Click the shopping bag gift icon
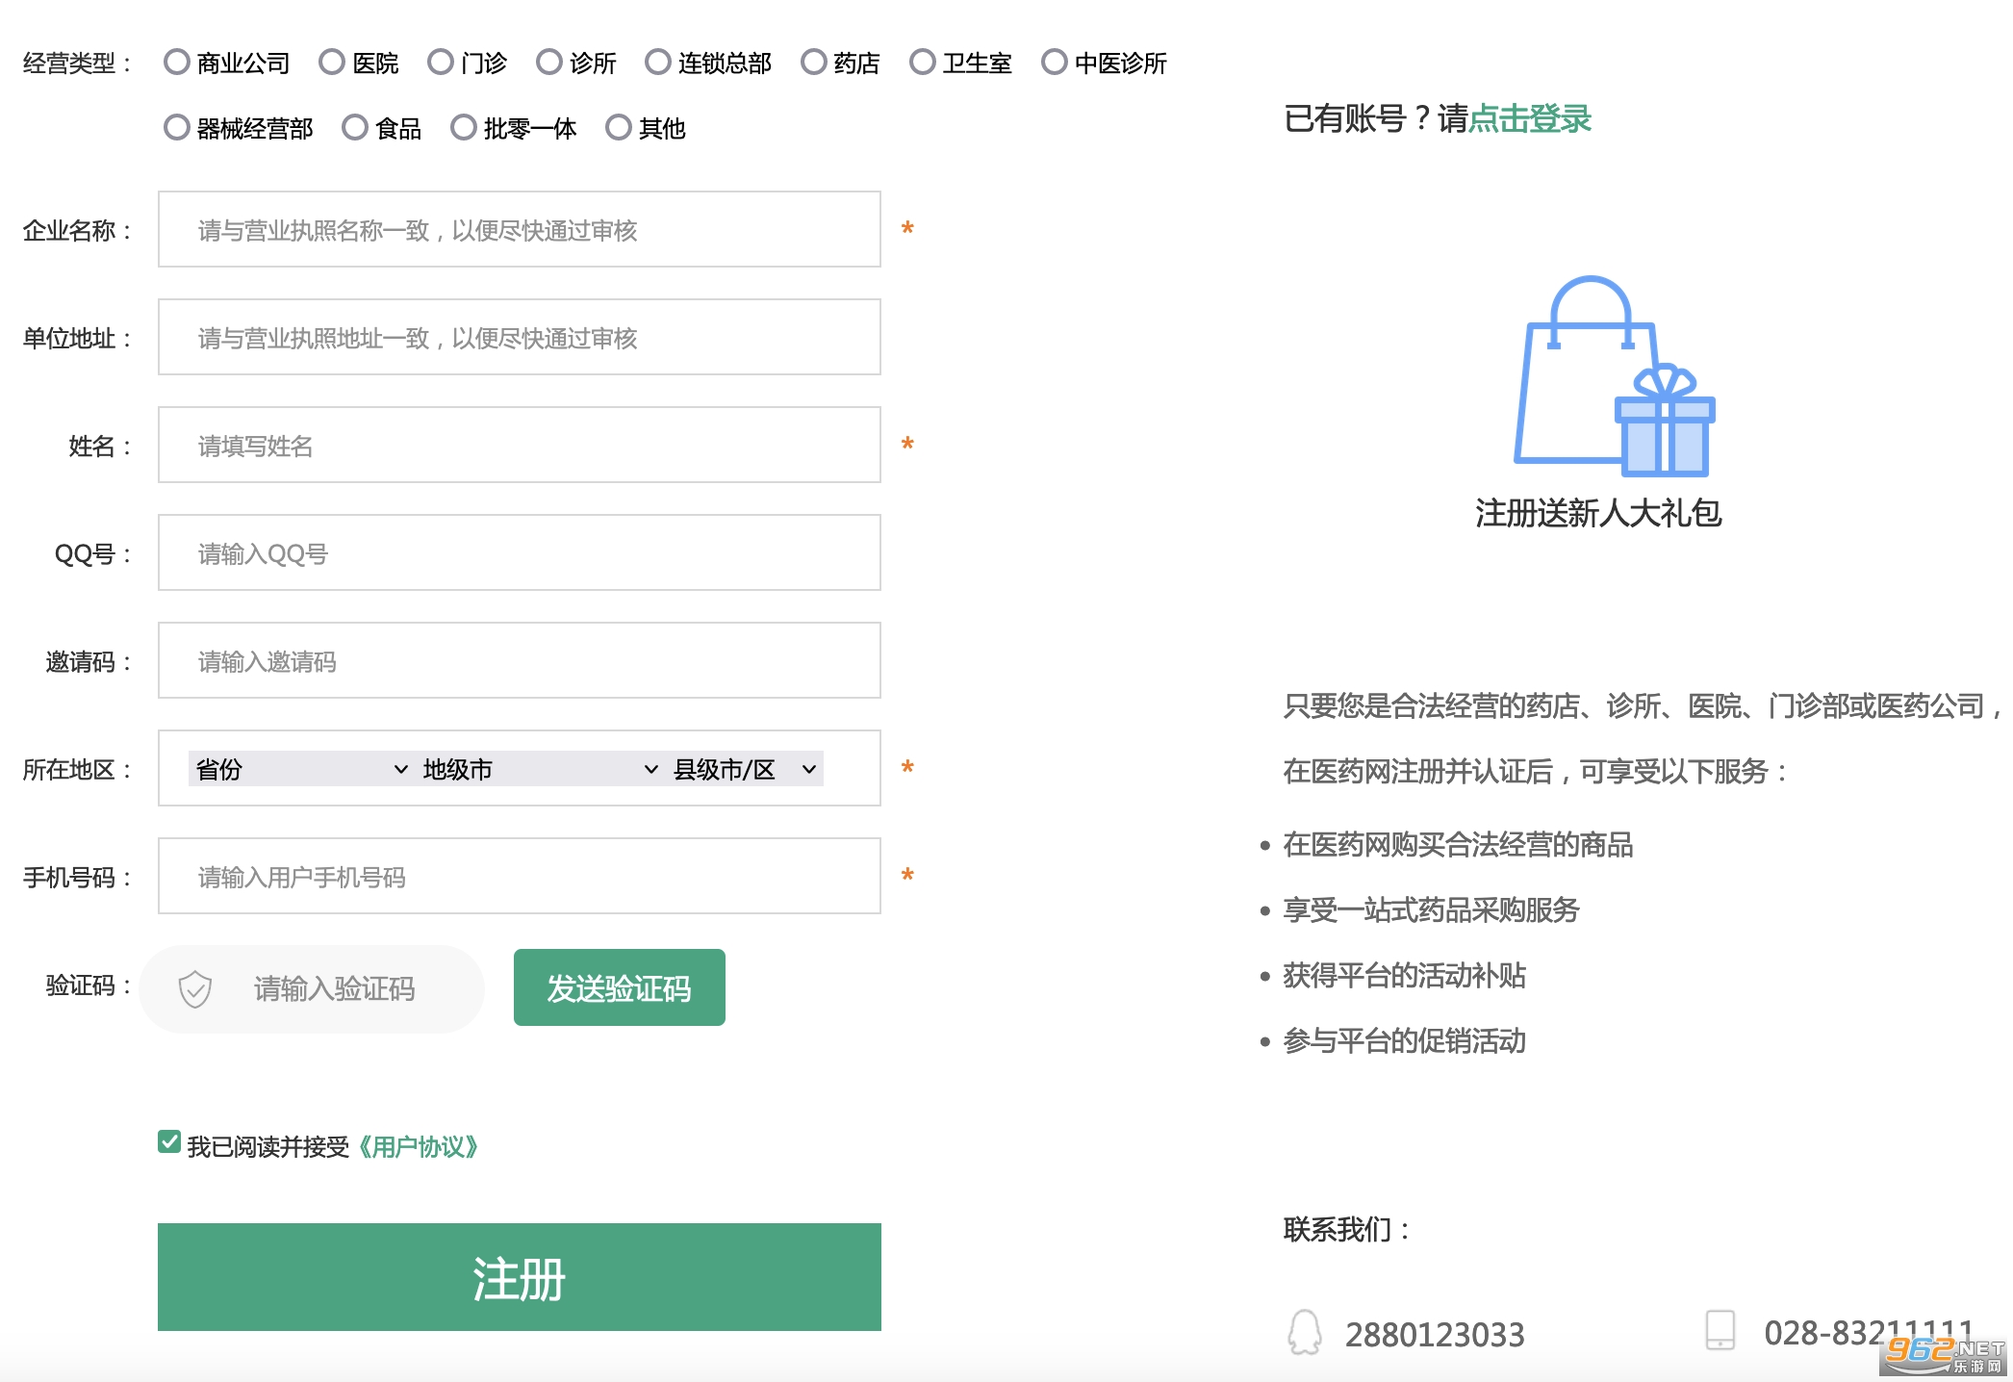 (x=1614, y=377)
